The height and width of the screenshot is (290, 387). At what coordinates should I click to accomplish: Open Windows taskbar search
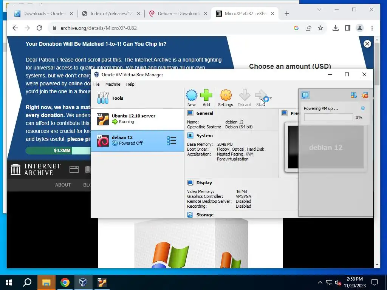pyautogui.click(x=27, y=282)
